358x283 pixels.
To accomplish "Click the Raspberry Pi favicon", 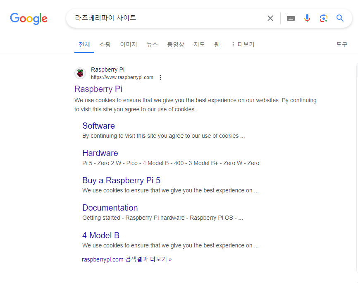I will click(80, 73).
